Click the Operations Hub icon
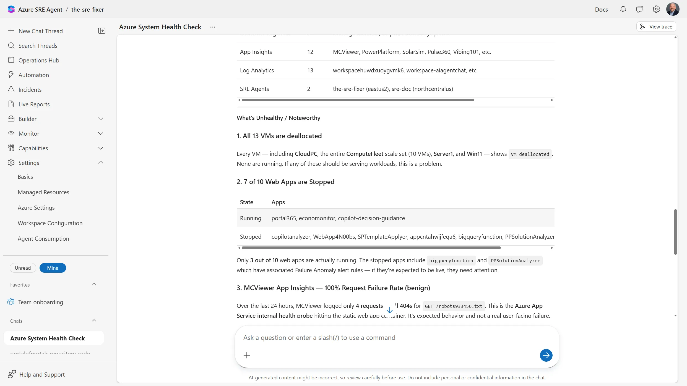Screen dimensions: 687x386 click(x=11, y=60)
